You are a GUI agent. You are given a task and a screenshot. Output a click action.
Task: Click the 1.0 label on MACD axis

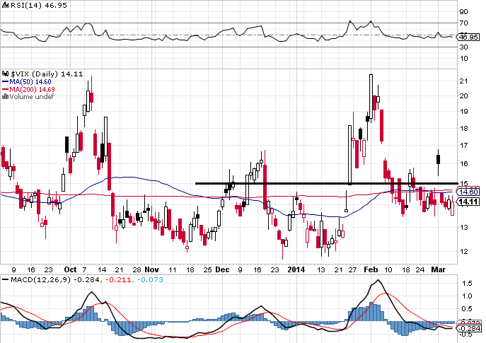click(467, 296)
